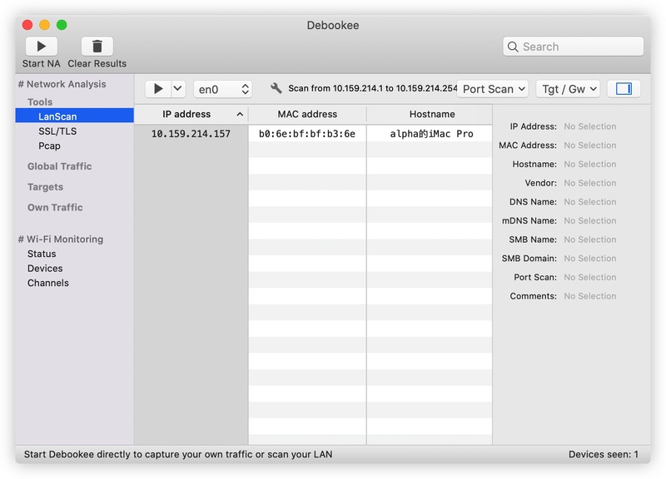Select Targets in the sidebar
This screenshot has height=479, width=666.
click(x=46, y=187)
